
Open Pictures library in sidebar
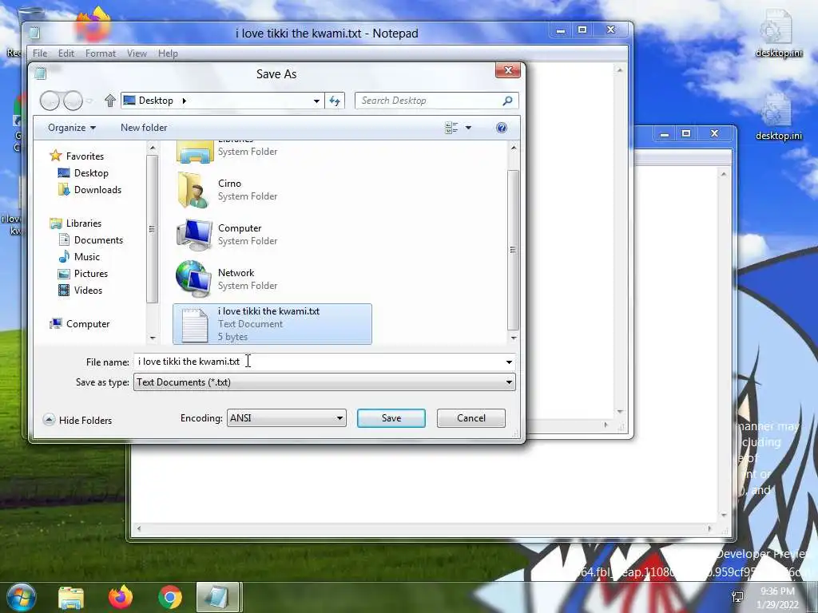(83, 274)
